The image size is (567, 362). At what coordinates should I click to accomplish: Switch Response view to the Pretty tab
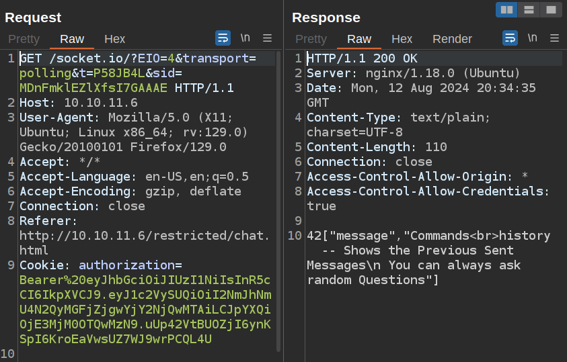(311, 39)
